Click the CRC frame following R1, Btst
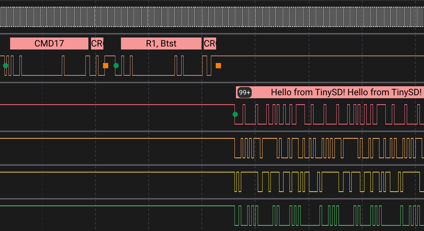Screen dimensions: 424x231 pyautogui.click(x=210, y=43)
